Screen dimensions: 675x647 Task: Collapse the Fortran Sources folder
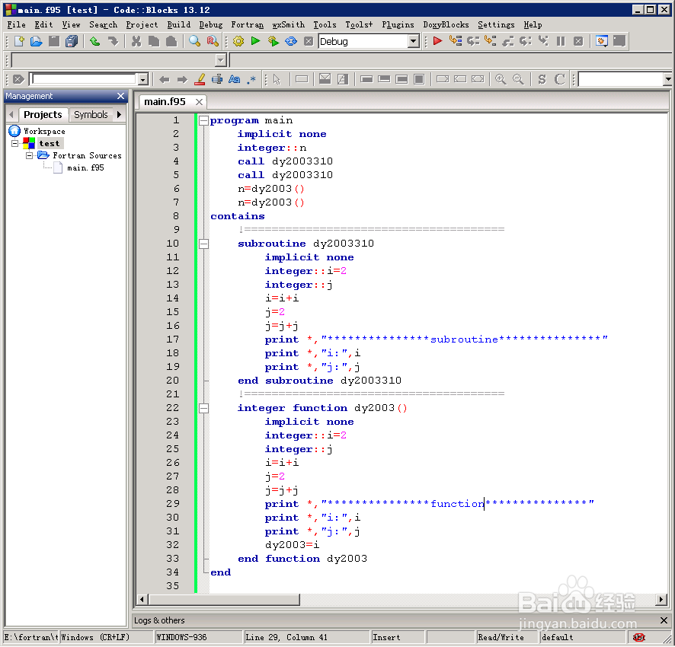pyautogui.click(x=29, y=155)
